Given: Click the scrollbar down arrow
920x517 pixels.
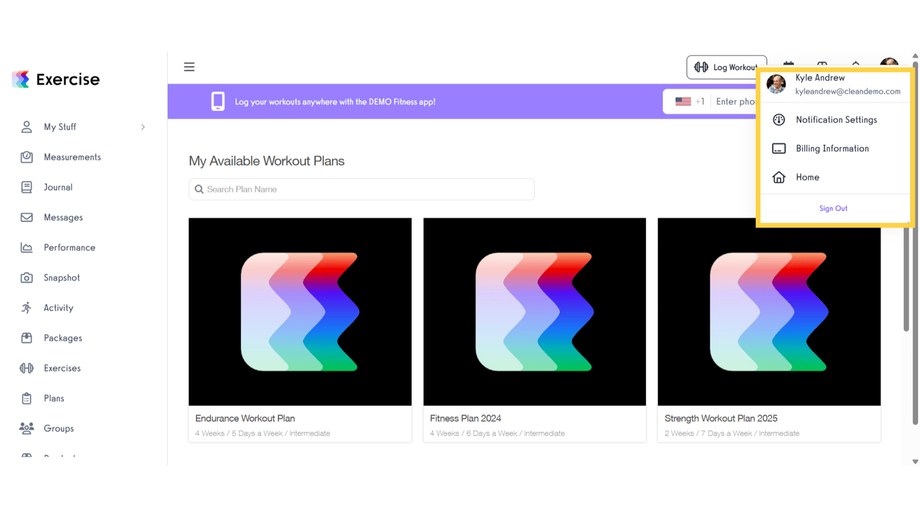Looking at the screenshot, I should tap(915, 462).
